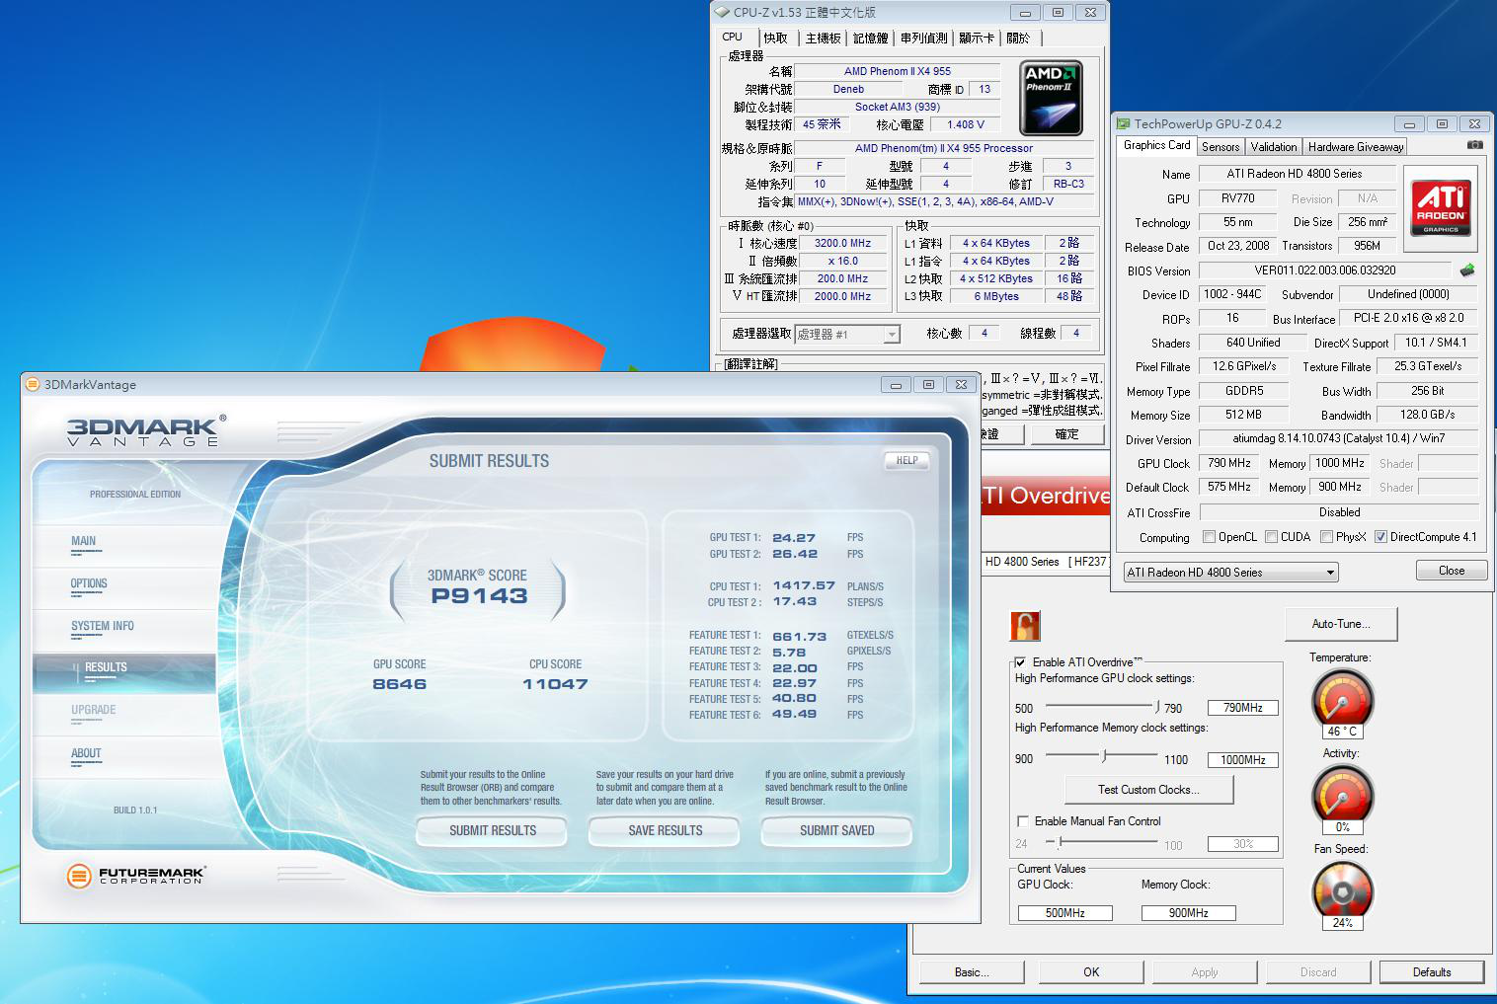This screenshot has width=1497, height=1004.
Task: Click the ATI Radeon logo in GPU-Z
Action: tap(1441, 208)
